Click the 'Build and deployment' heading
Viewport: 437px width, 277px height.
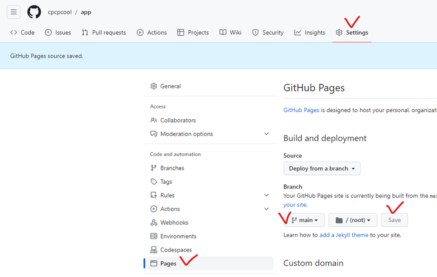point(325,138)
